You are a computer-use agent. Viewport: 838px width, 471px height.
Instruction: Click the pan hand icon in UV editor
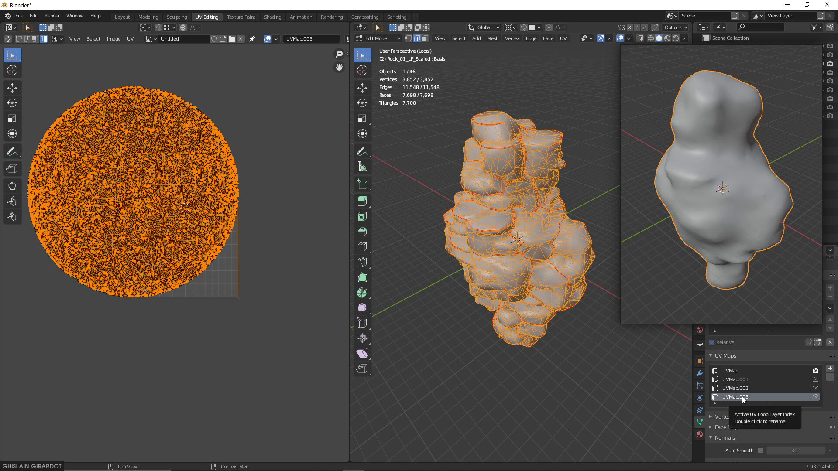[339, 67]
